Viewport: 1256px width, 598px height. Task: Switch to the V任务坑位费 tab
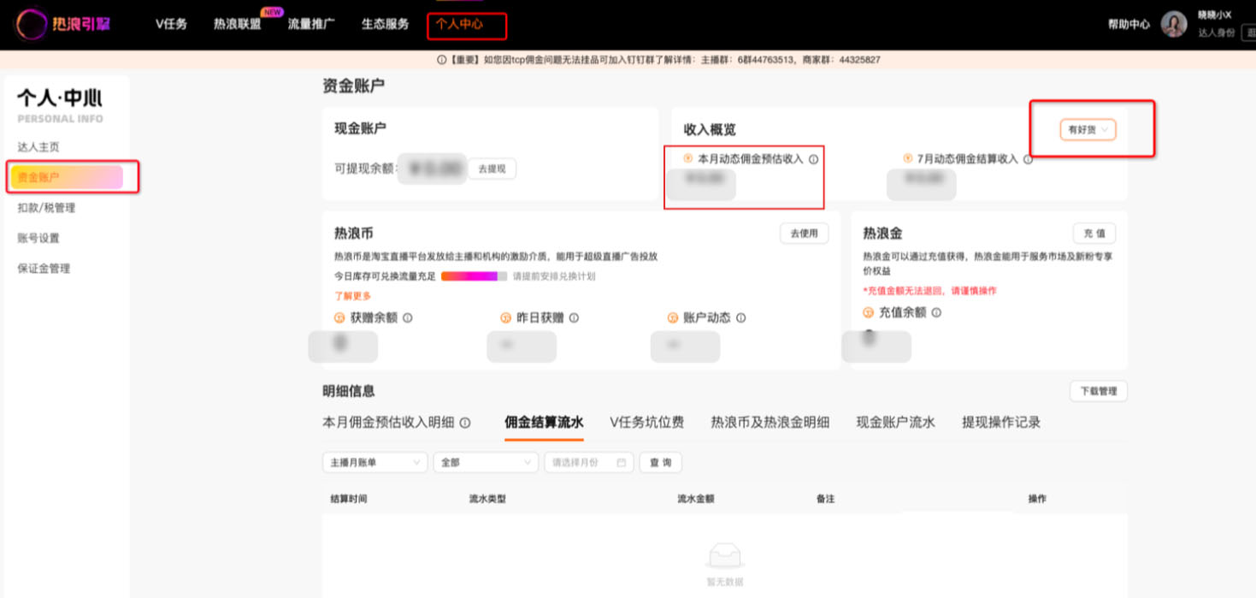pyautogui.click(x=647, y=422)
